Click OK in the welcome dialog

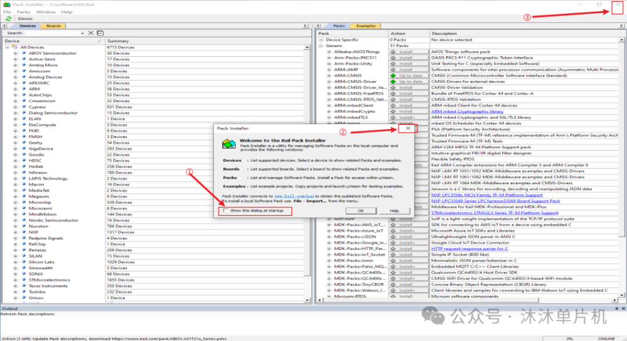click(361, 211)
